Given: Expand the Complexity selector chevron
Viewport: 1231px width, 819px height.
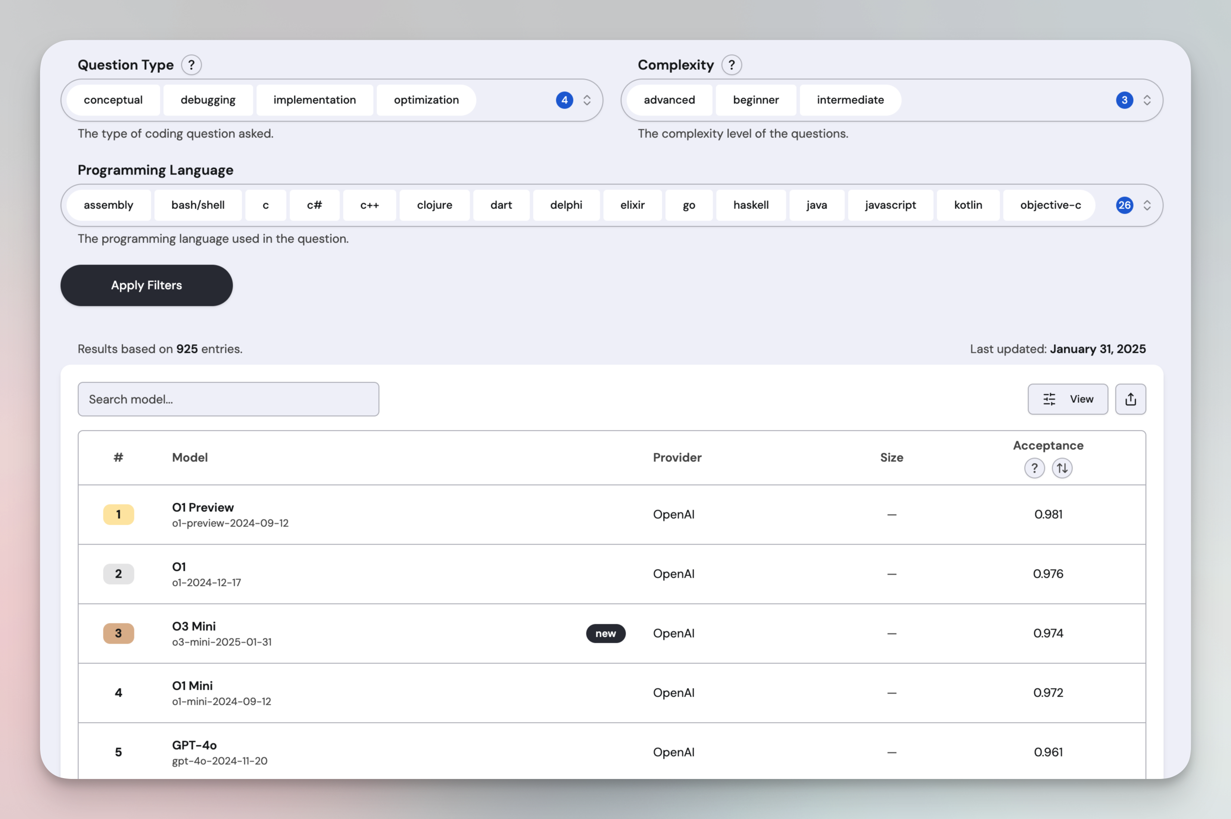Looking at the screenshot, I should click(x=1147, y=100).
